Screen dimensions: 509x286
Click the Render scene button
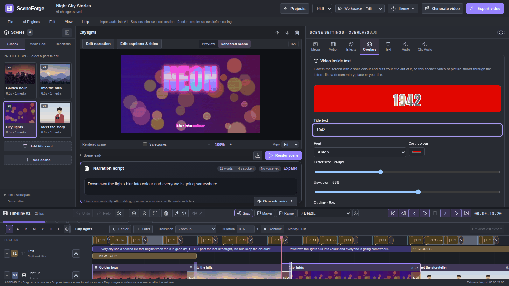(283, 155)
